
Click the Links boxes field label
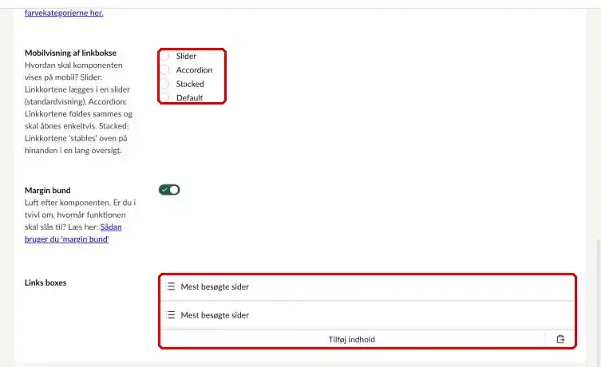pos(45,282)
